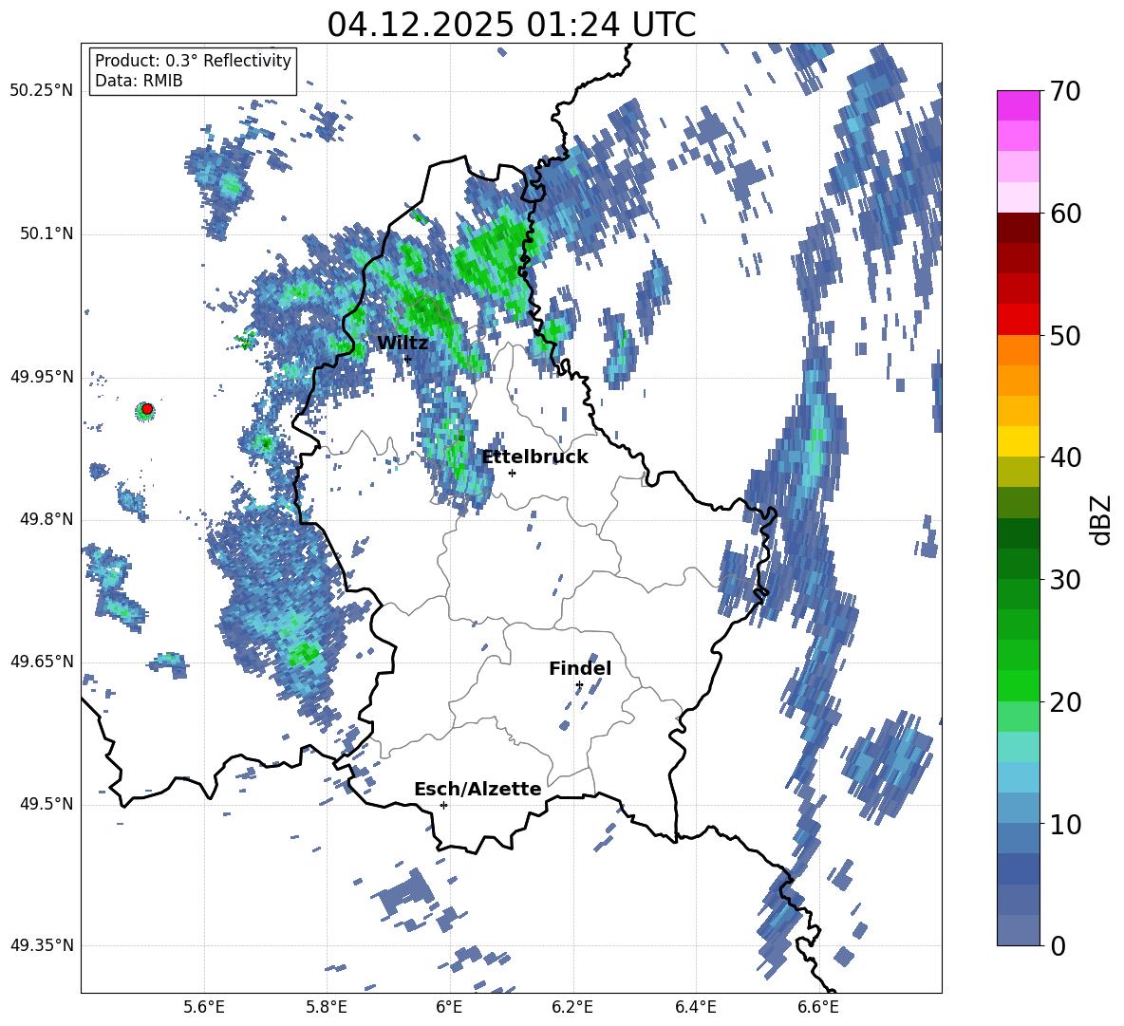Click the bright green colorbar segment at 20
The width and height of the screenshot is (1124, 1026).
[1018, 686]
